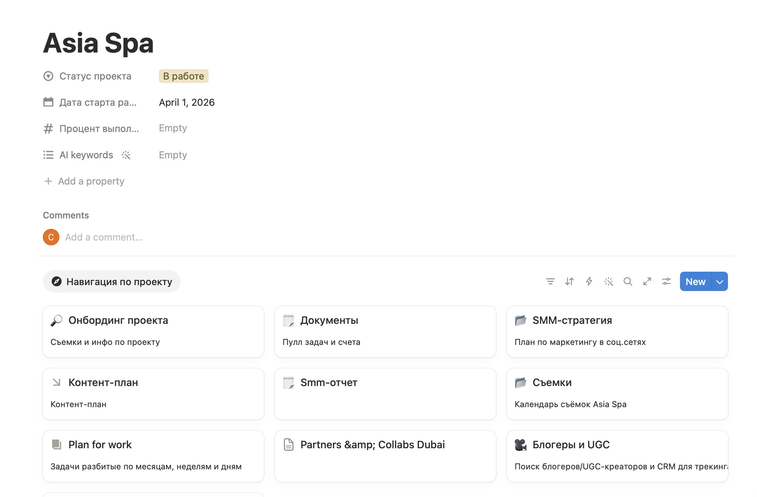Image resolution: width=757 pixels, height=497 pixels.
Task: Click the Add a comment field
Action: (104, 237)
